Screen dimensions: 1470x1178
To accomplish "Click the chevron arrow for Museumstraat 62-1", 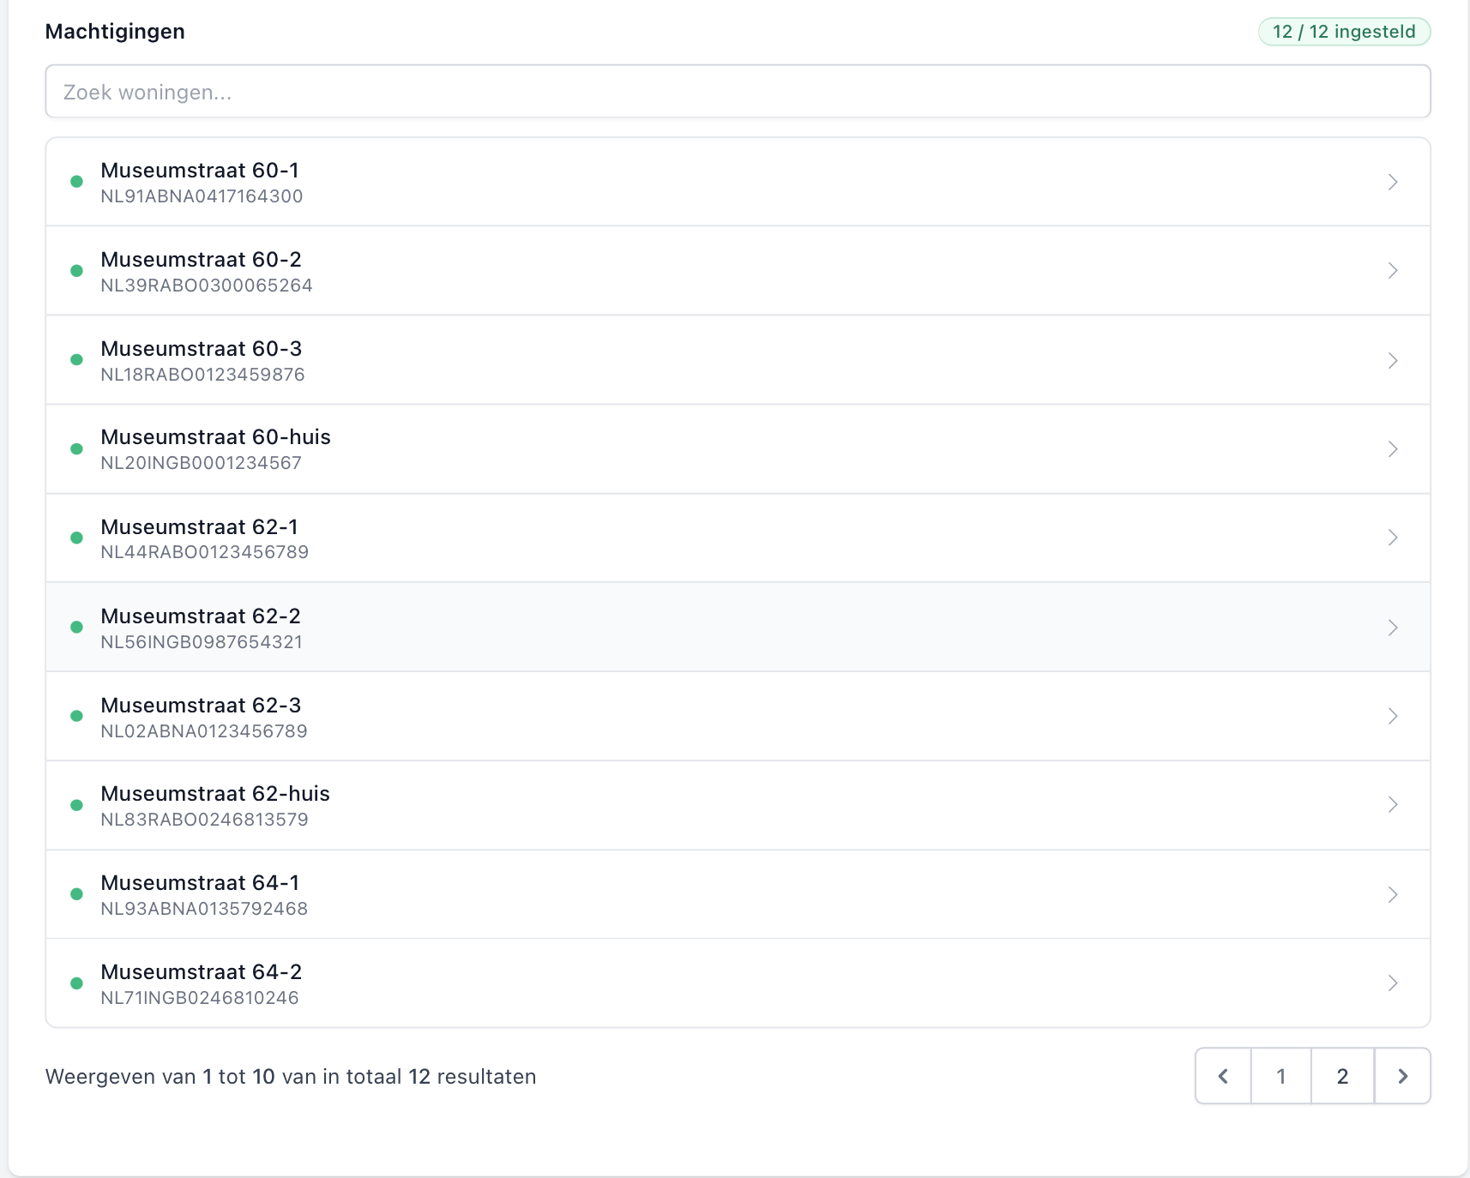I will point(1392,538).
